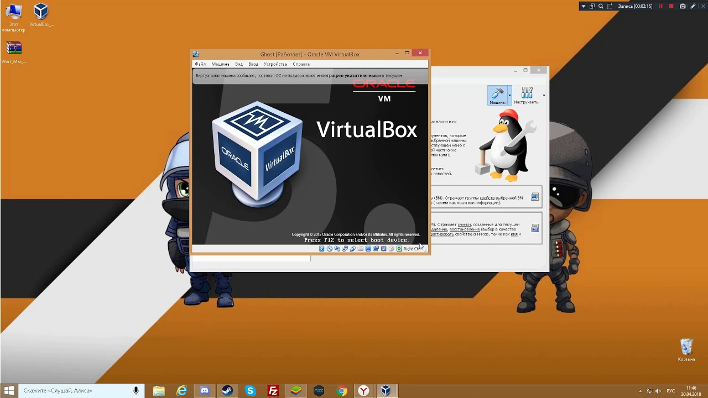Image resolution: width=708 pixels, height=398 pixels.
Task: Minimize the Ghost VM window
Action: [397, 53]
